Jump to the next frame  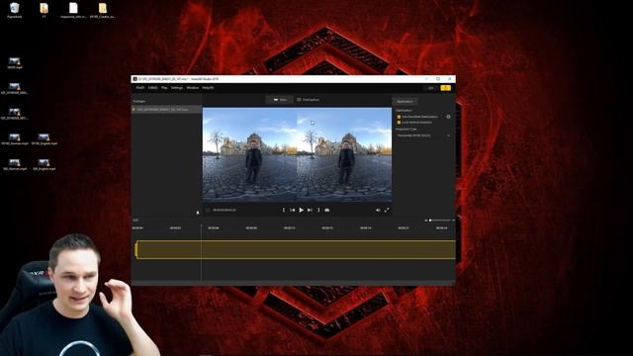tap(310, 210)
